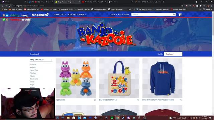Click the Pullover Hoodie product title
Image resolution: width=214 pixels, height=120 pixels.
(158, 100)
